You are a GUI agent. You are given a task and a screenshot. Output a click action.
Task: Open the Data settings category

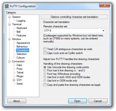click(x=19, y=65)
